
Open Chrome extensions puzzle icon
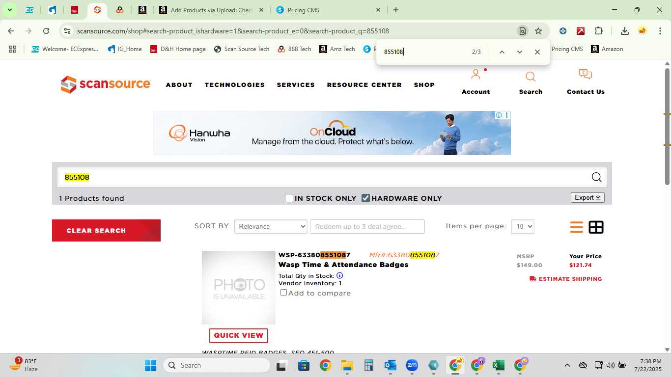(598, 31)
